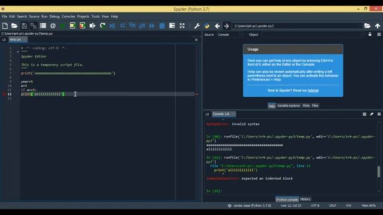The image size is (383, 215).
Task: Run the current cell
Action: coord(72,26)
